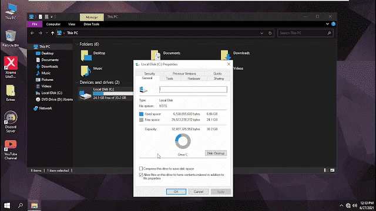Screen dimensions: 376x211
Task: Go up one folder level
Action: [x=52, y=33]
